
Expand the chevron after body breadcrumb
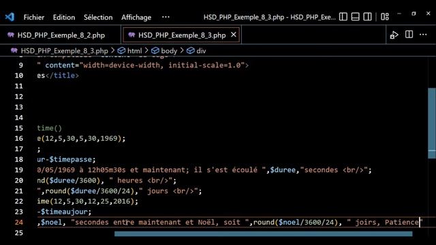(182, 50)
